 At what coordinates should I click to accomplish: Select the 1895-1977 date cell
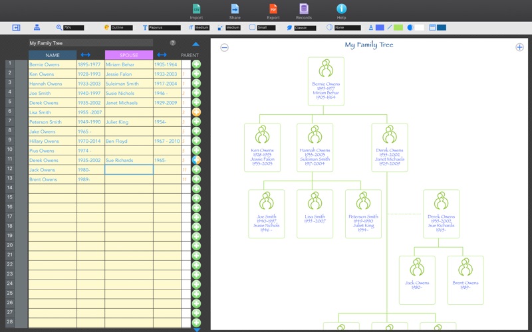90,64
